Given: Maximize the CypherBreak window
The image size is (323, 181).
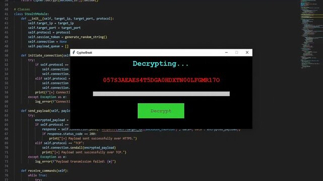Looking at the screenshot, I should pos(236,53).
